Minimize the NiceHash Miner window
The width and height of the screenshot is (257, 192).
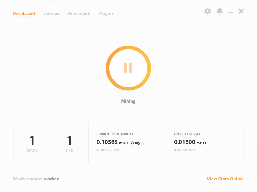pyautogui.click(x=230, y=12)
